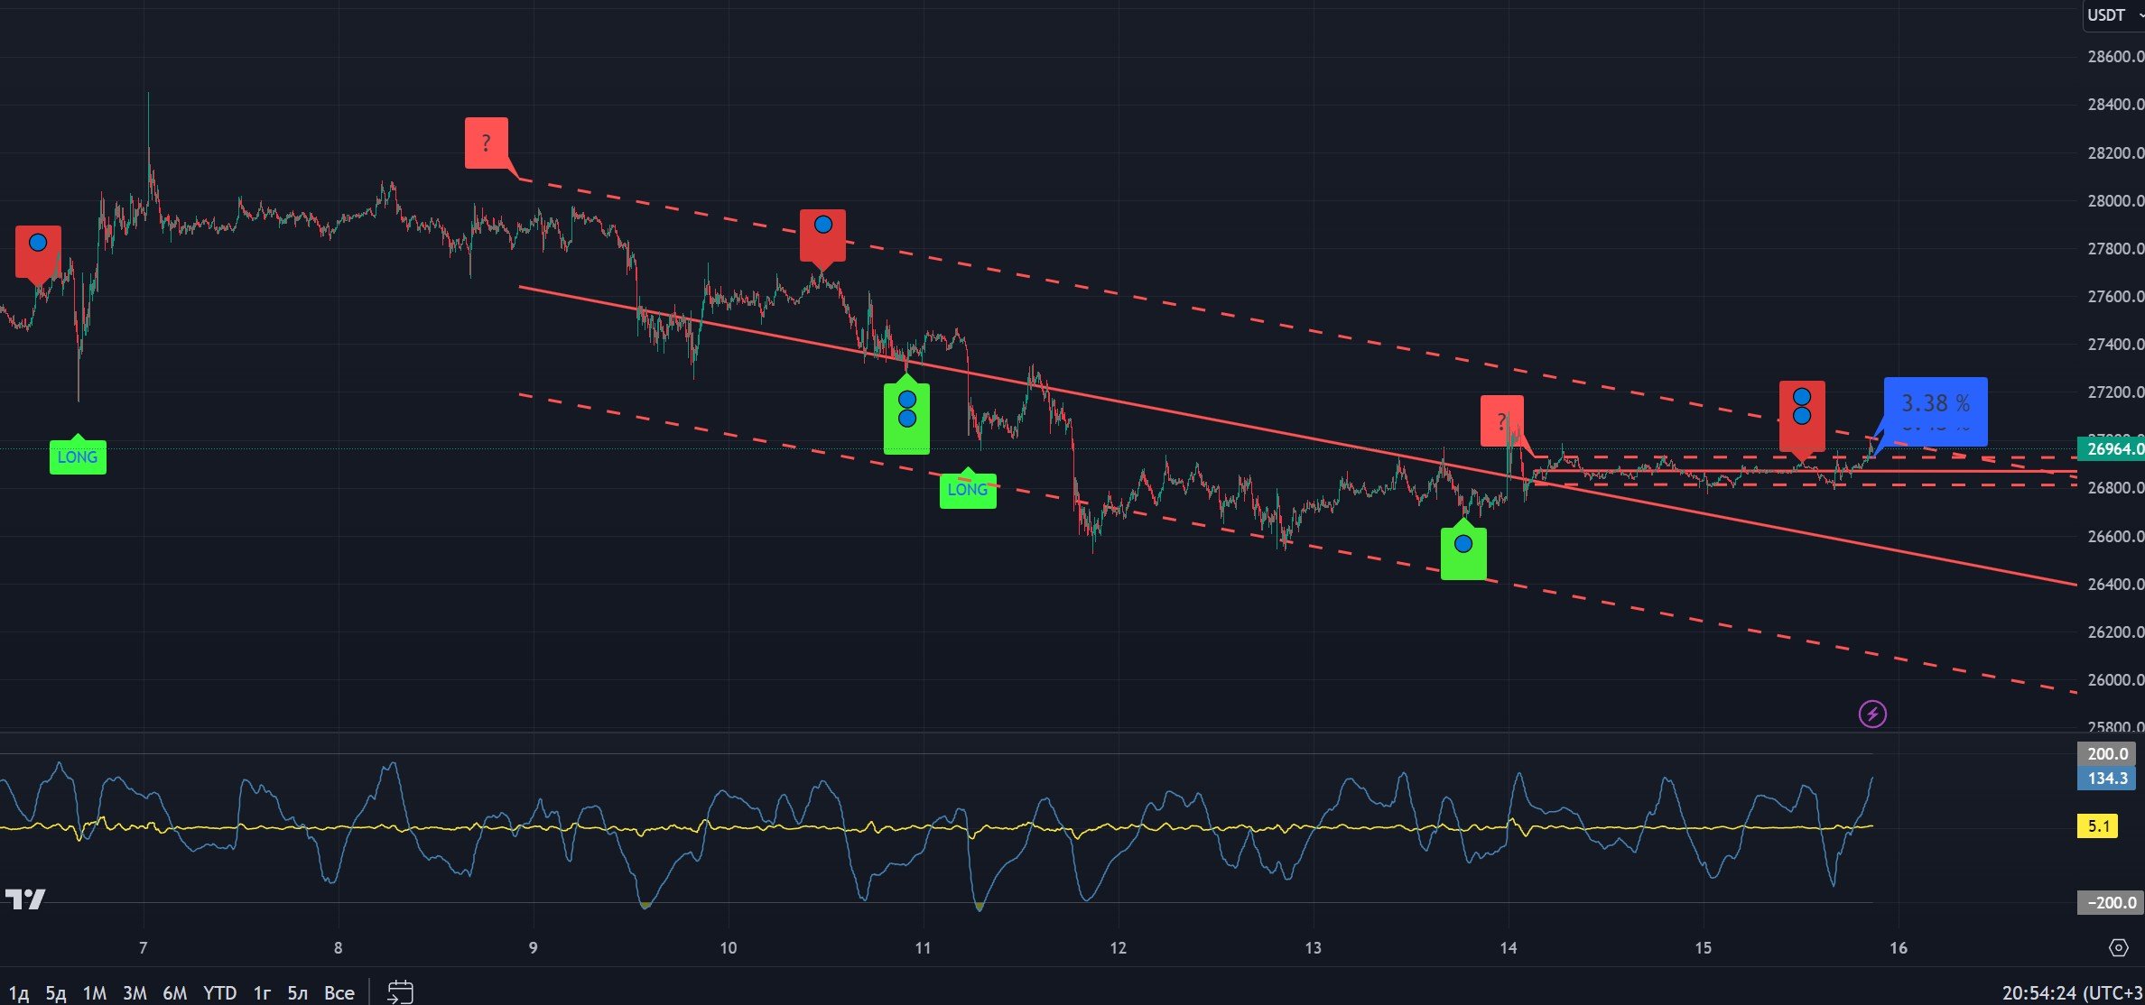Select the 6М time range button
The width and height of the screenshot is (2145, 1005).
click(175, 993)
